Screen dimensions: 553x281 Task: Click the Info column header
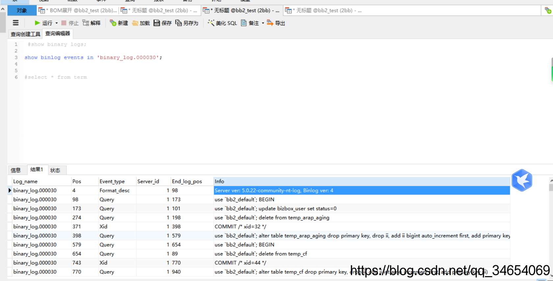point(362,181)
